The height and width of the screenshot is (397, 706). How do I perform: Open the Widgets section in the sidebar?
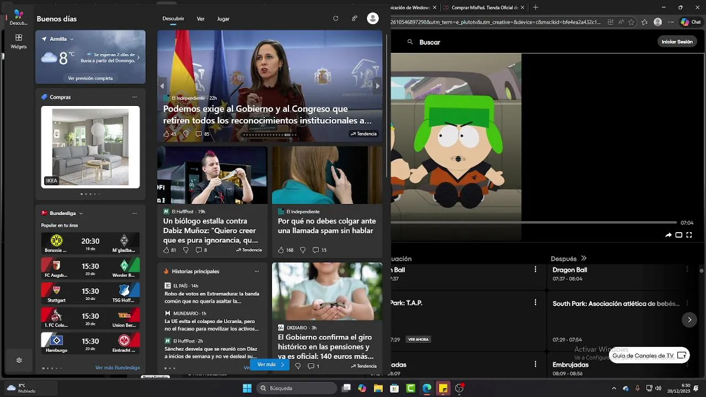[18, 41]
